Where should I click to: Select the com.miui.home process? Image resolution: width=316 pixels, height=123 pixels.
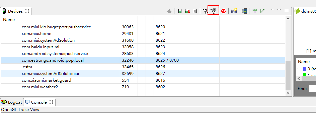coord(36,34)
